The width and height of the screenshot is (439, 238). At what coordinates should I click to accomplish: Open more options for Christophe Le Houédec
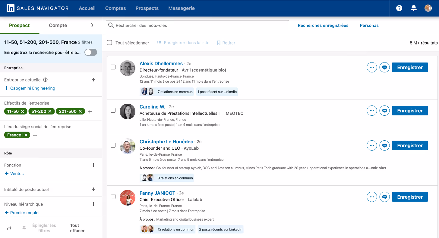pos(372,145)
